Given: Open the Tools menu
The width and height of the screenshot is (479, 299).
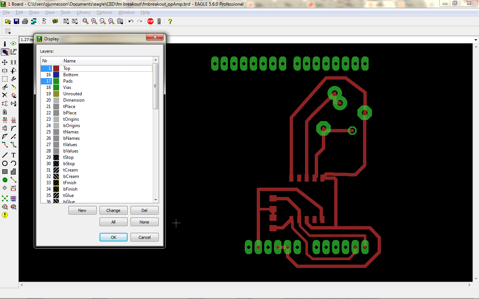Looking at the screenshot, I should tap(65, 12).
